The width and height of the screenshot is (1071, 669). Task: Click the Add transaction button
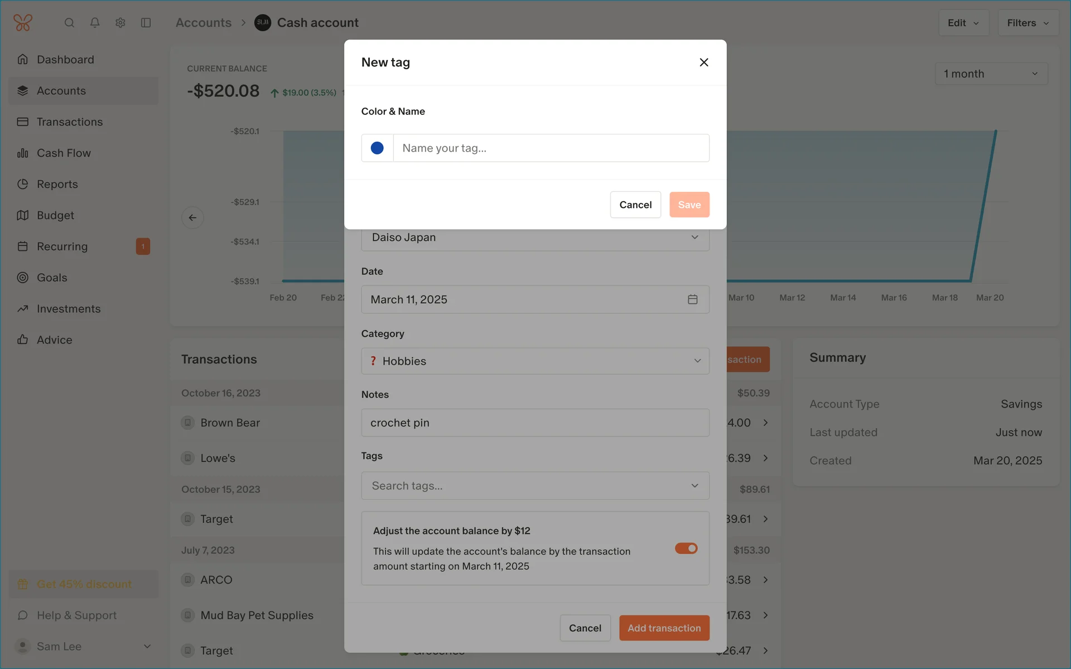(664, 628)
